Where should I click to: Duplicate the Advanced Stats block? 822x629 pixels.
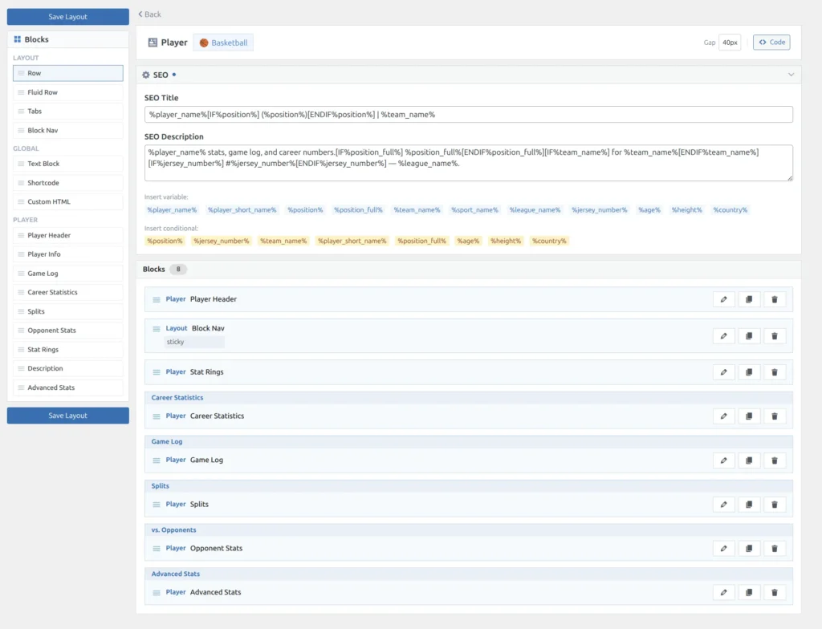pos(749,592)
